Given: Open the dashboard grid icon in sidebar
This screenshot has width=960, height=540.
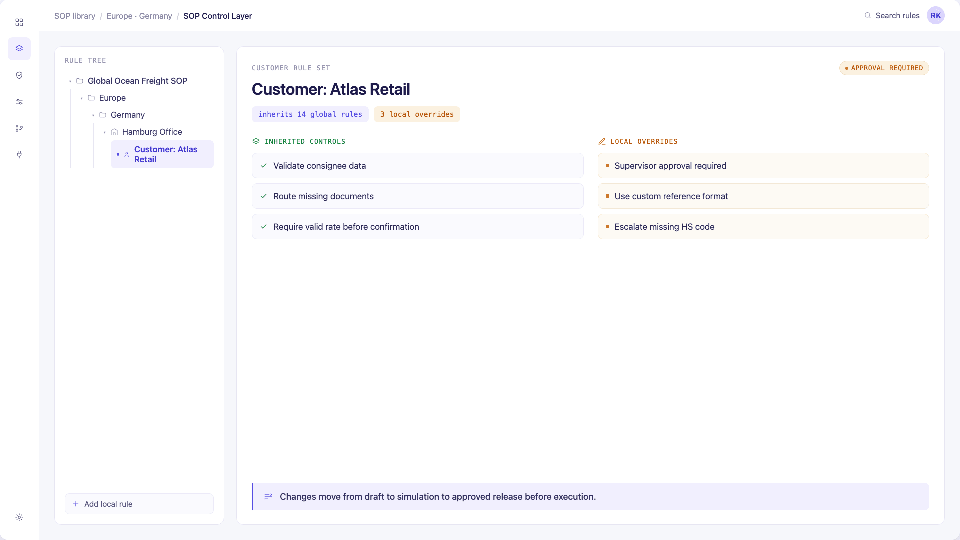Looking at the screenshot, I should (19, 22).
